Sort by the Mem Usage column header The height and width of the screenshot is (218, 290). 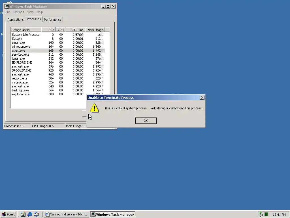(x=95, y=30)
